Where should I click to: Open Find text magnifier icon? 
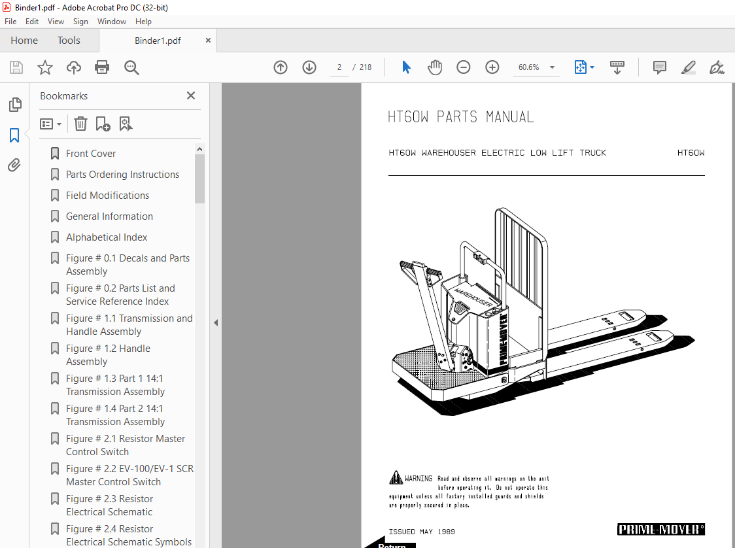pos(131,67)
